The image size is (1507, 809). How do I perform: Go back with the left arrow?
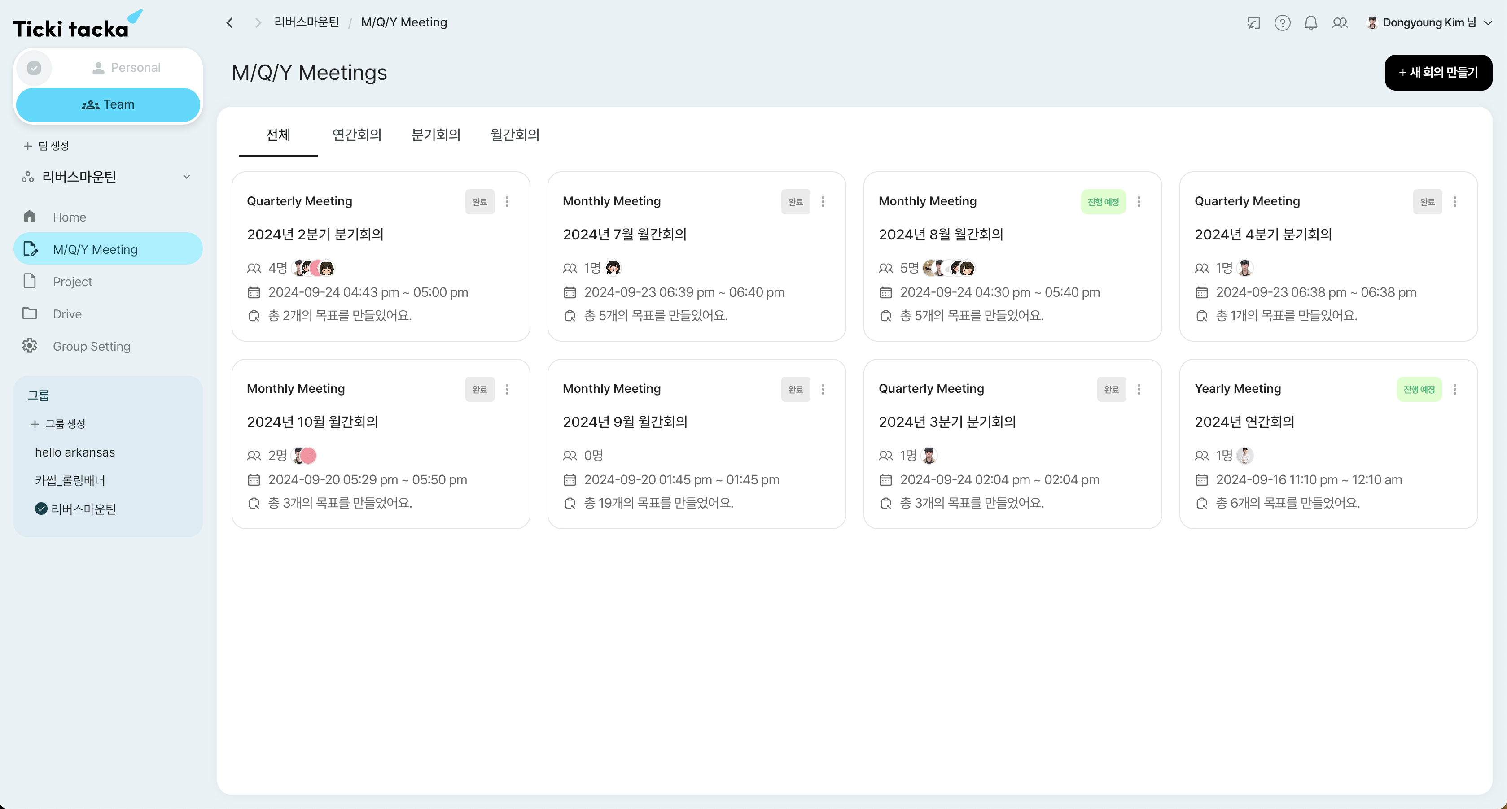(x=230, y=23)
